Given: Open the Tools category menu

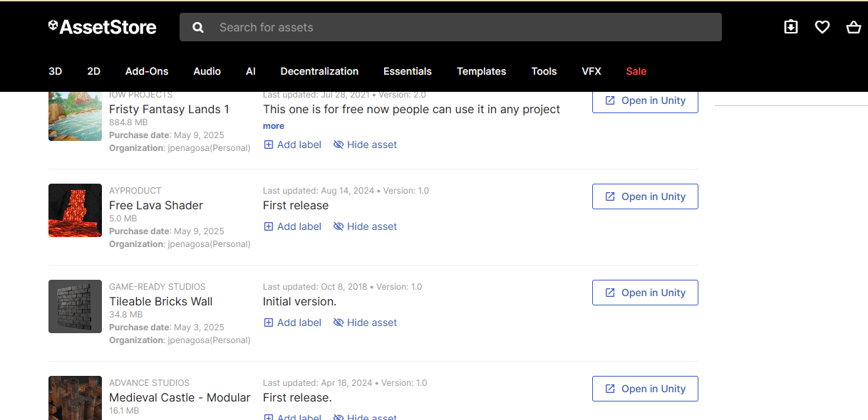Looking at the screenshot, I should click(x=544, y=71).
